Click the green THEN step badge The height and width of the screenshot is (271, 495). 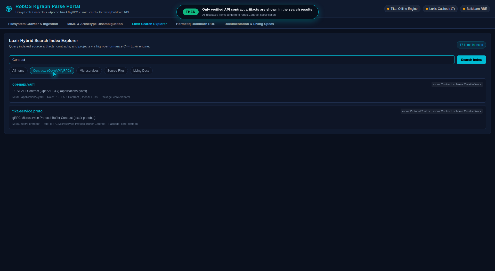pos(191,12)
